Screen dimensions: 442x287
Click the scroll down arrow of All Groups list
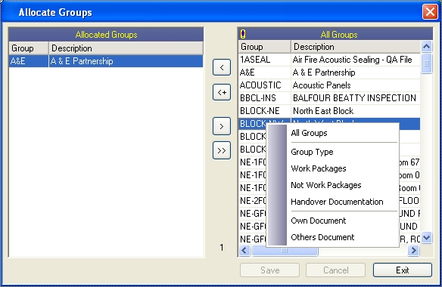[427, 238]
